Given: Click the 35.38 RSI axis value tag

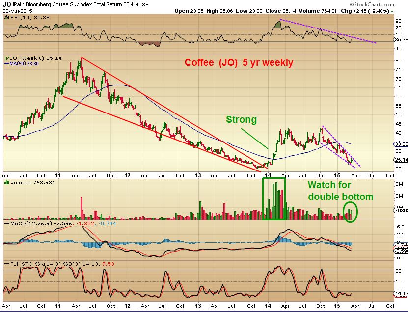Looking at the screenshot, I should point(401,40).
